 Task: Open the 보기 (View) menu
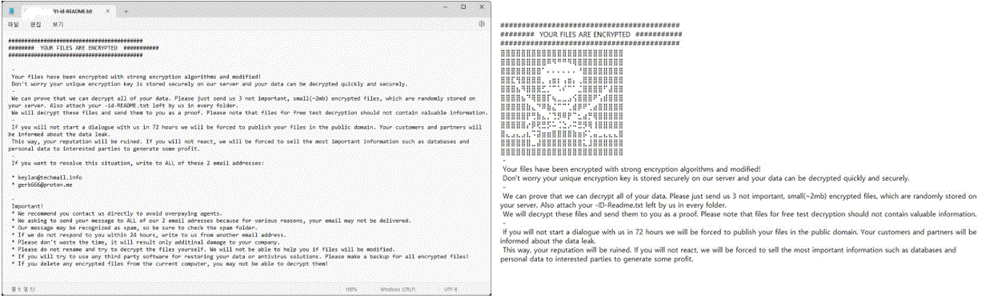click(58, 25)
